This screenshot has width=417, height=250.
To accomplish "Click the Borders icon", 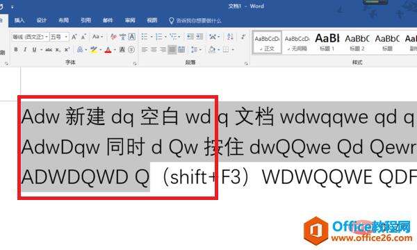I will tap(225, 49).
